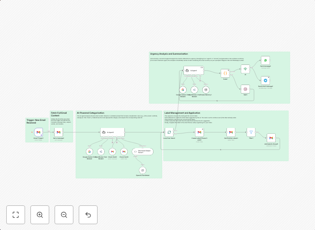Screen dimensions: 315x230
Task: Zoom in on the workflow canvas
Action: click(40, 215)
